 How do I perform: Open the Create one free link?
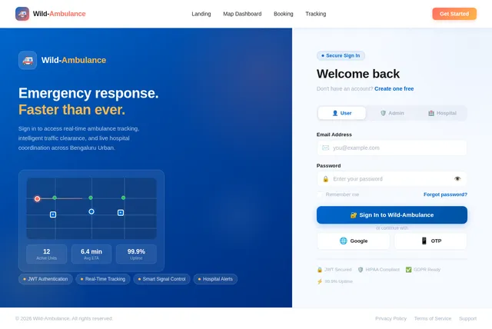[394, 88]
